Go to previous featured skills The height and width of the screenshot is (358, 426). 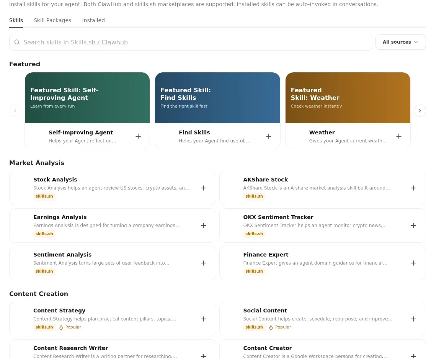pos(15,111)
